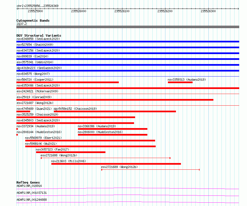This screenshot has height=206, width=247.
Task: Click the Cytogenetic Bands track title
Action: point(33,21)
